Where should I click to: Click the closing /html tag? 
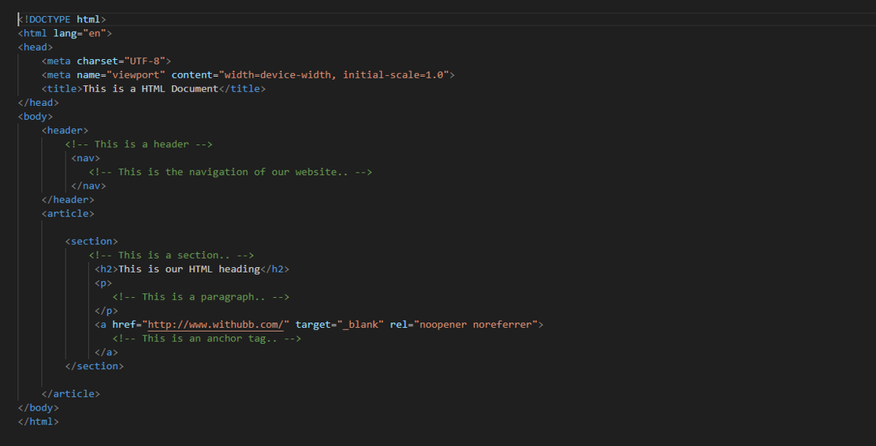(x=38, y=422)
